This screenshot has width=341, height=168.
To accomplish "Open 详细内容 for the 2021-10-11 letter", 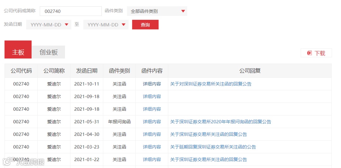I will tap(152, 84).
